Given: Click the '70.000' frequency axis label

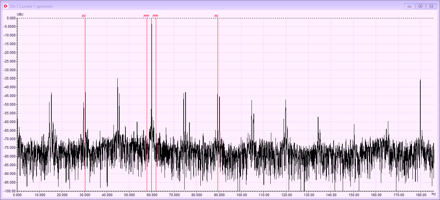Looking at the screenshot, I should 174,195.
